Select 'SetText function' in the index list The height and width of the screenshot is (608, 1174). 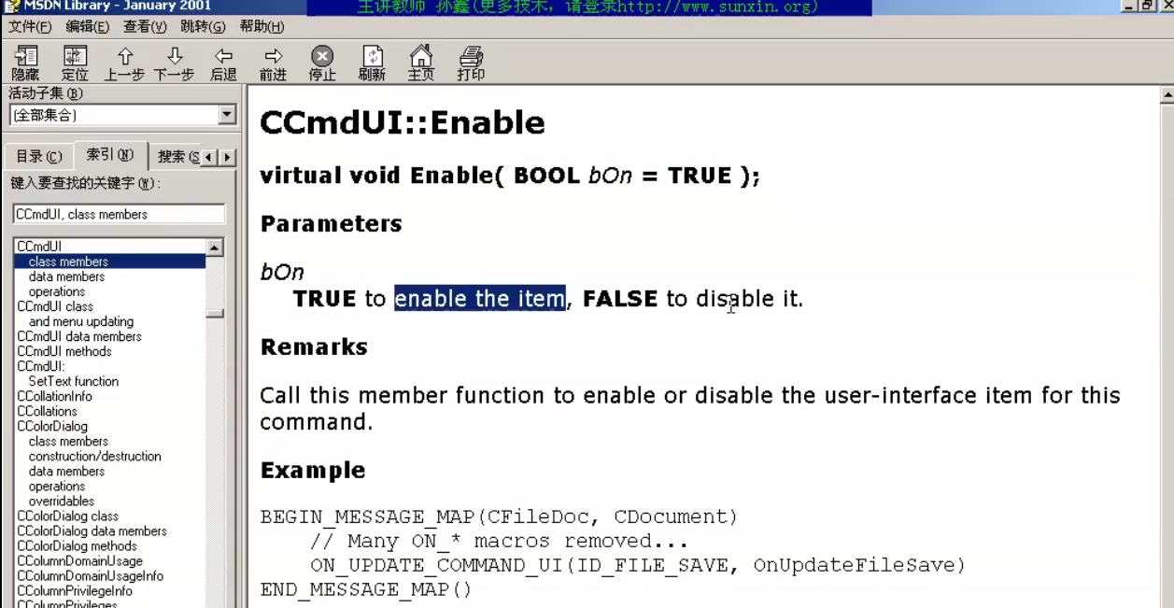click(x=74, y=381)
